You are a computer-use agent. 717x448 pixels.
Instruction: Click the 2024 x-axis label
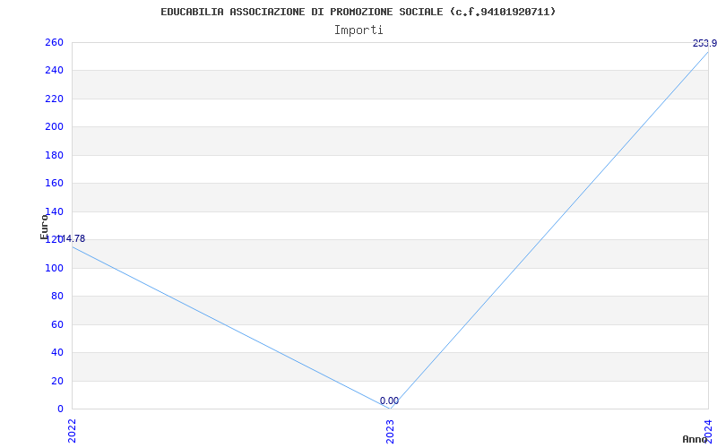708,431
